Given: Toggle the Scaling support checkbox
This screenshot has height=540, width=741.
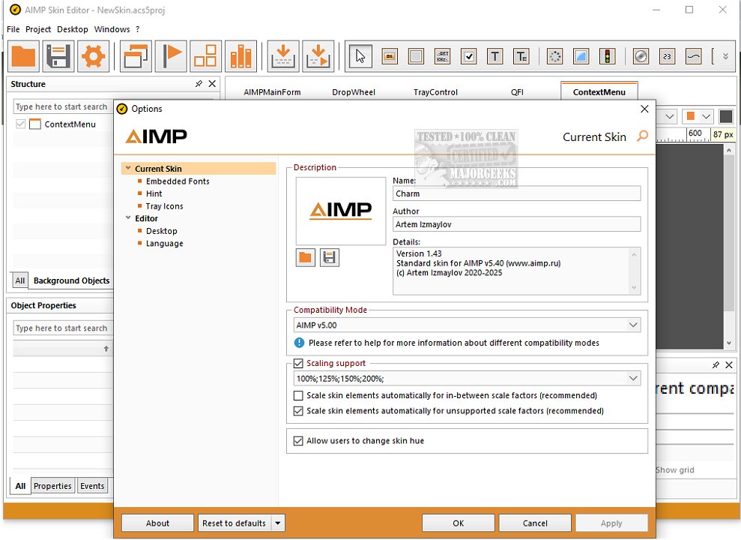Looking at the screenshot, I should tap(298, 363).
